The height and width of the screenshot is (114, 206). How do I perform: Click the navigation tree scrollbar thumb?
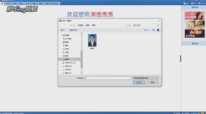pos(82,59)
